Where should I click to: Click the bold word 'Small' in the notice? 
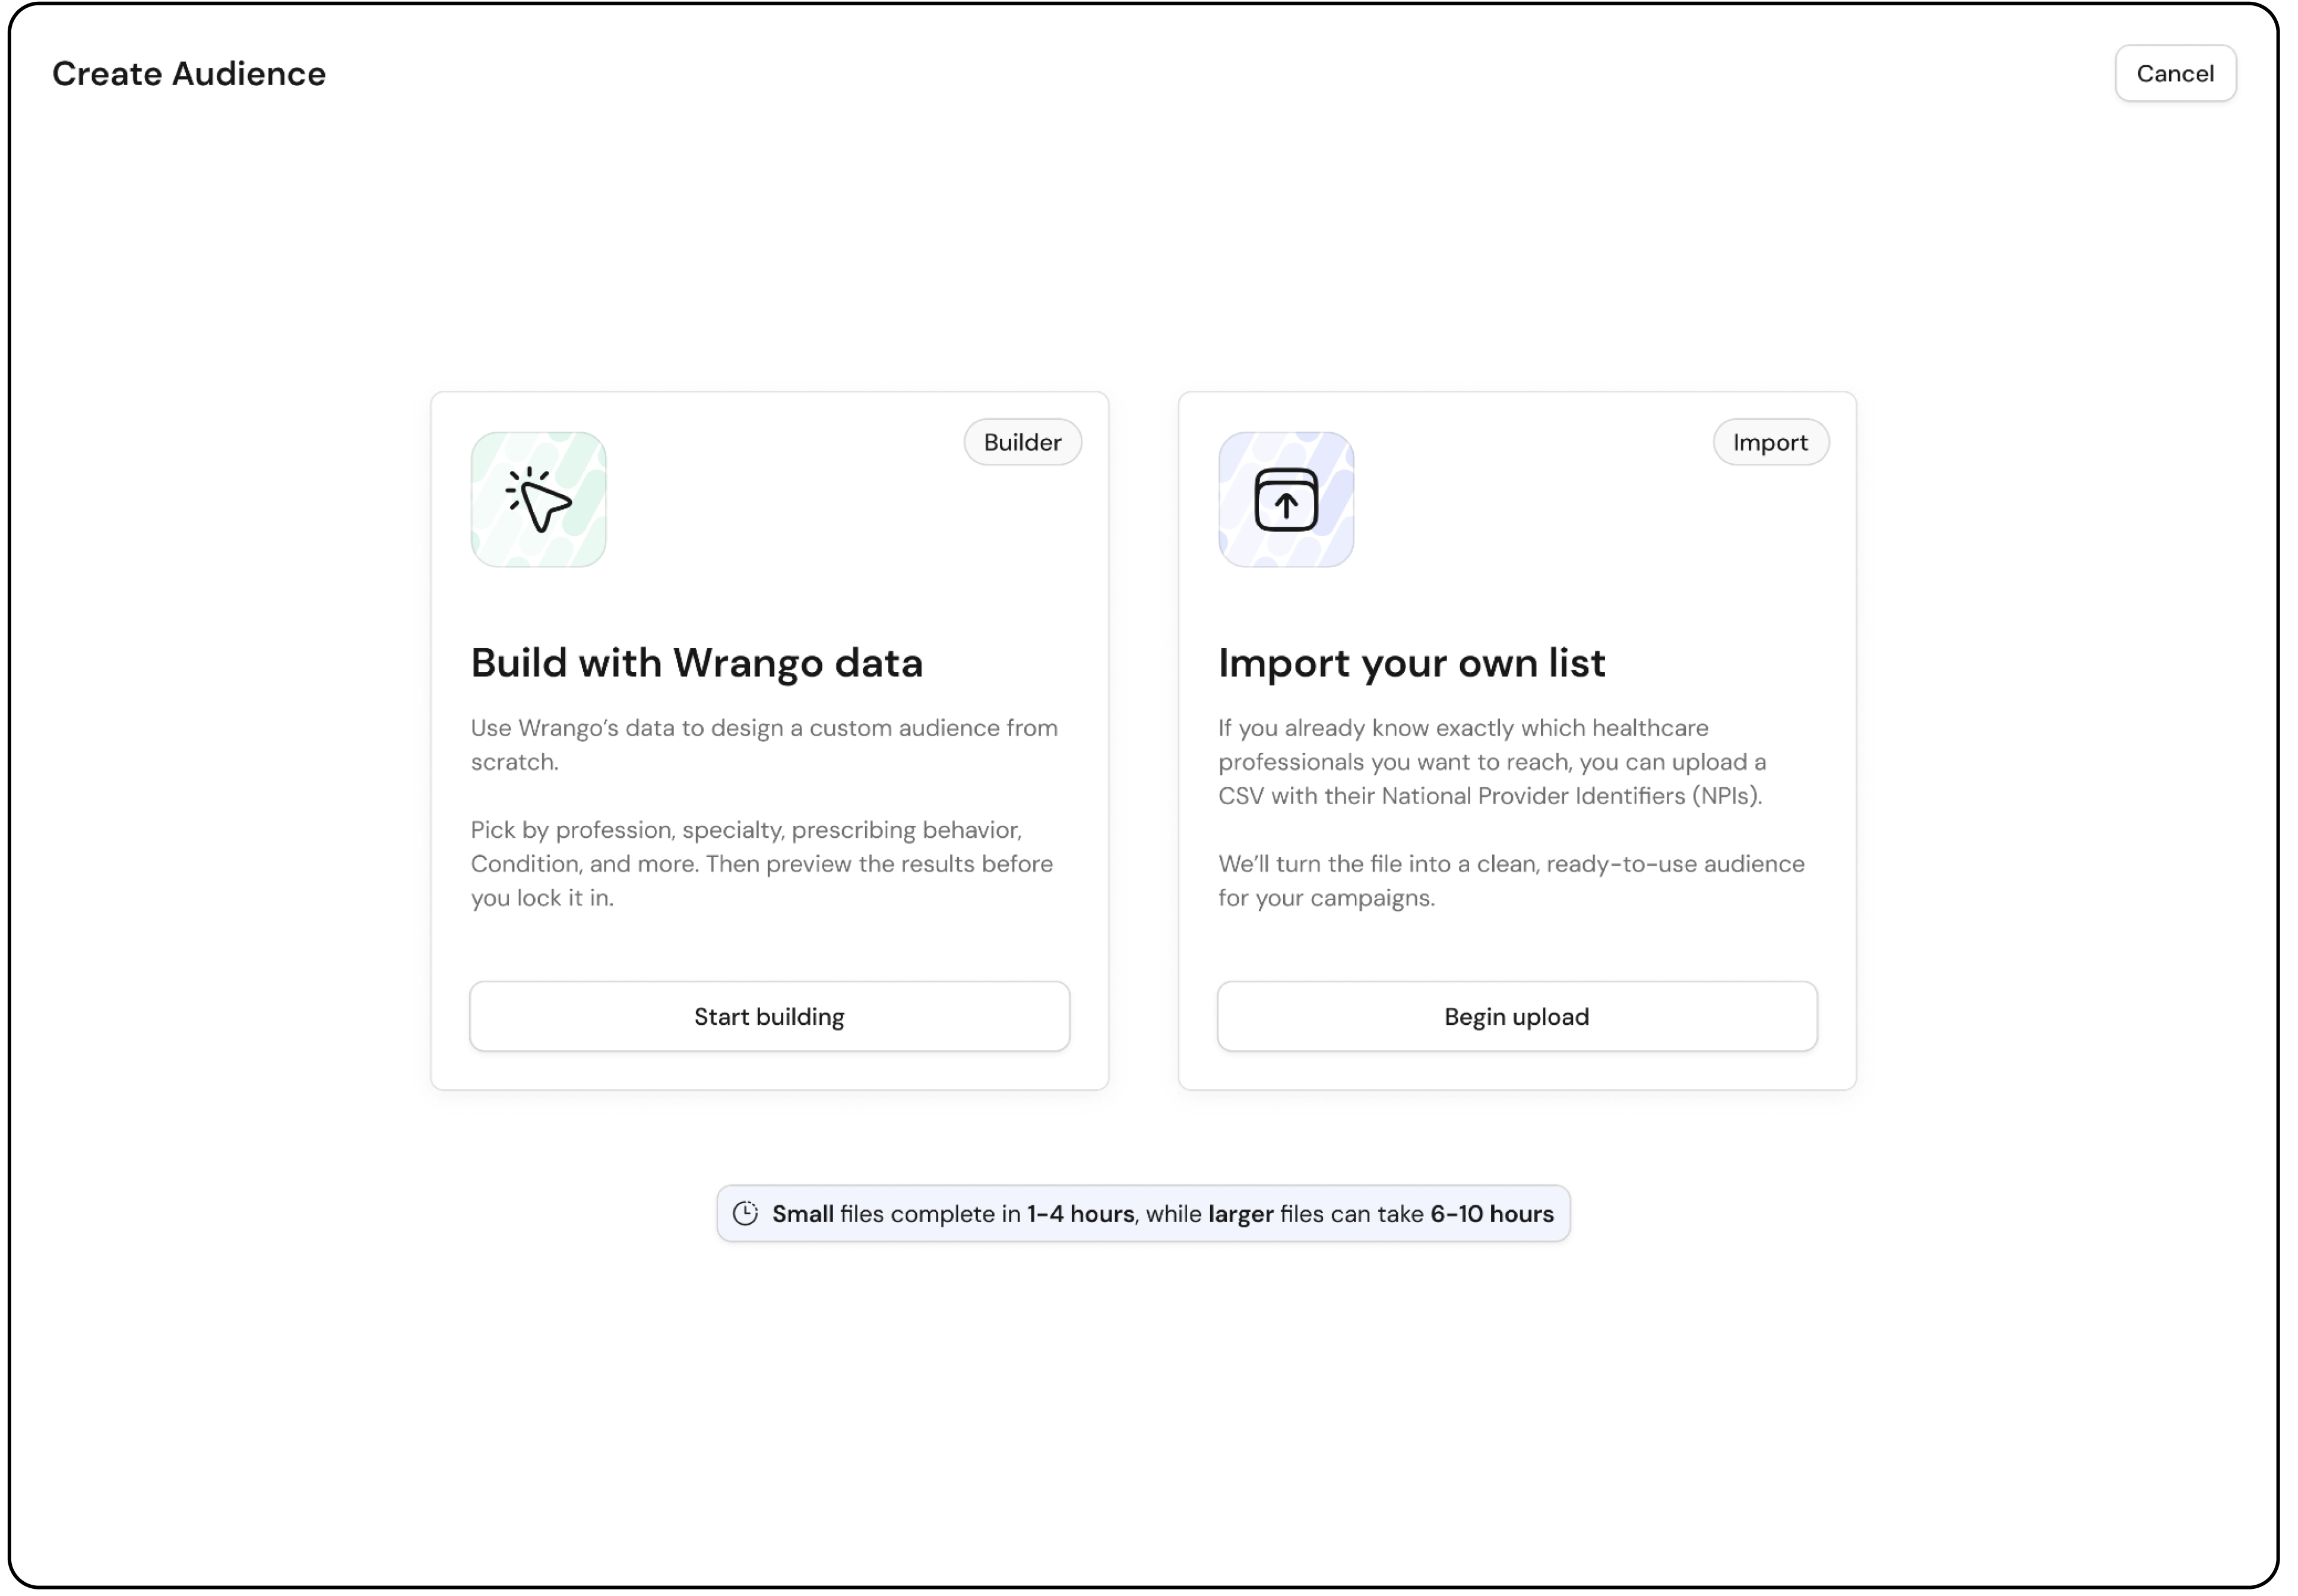(x=802, y=1213)
